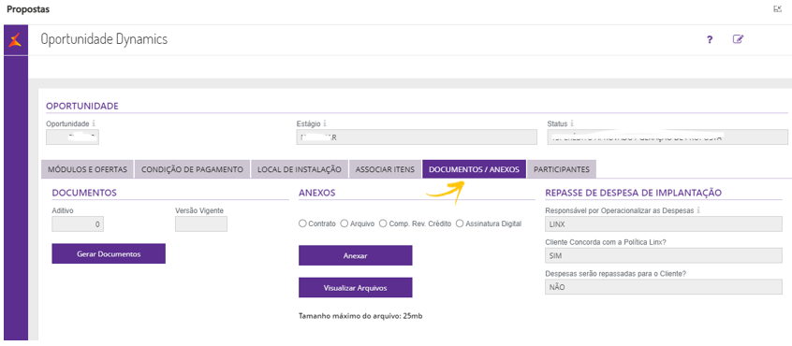The image size is (792, 346).
Task: Click the Repasse de Despesa de Implantação heading
Action: (634, 192)
